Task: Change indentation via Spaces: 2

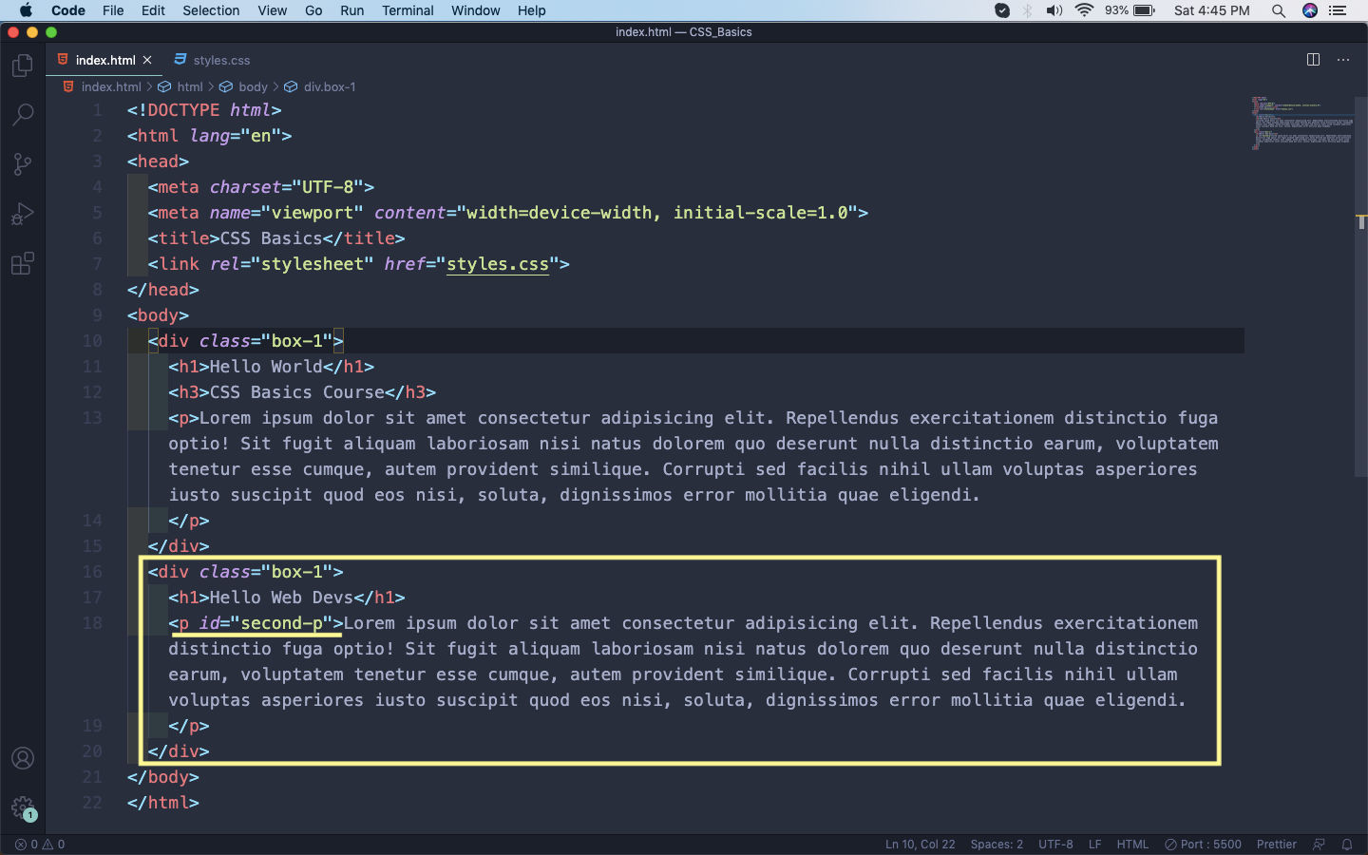Action: [997, 844]
